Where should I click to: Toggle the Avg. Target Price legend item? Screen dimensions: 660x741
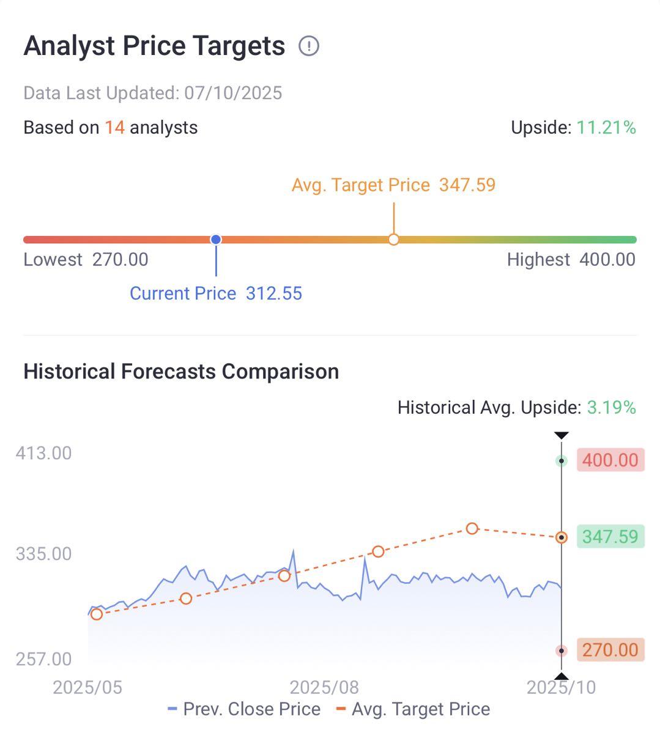click(413, 709)
